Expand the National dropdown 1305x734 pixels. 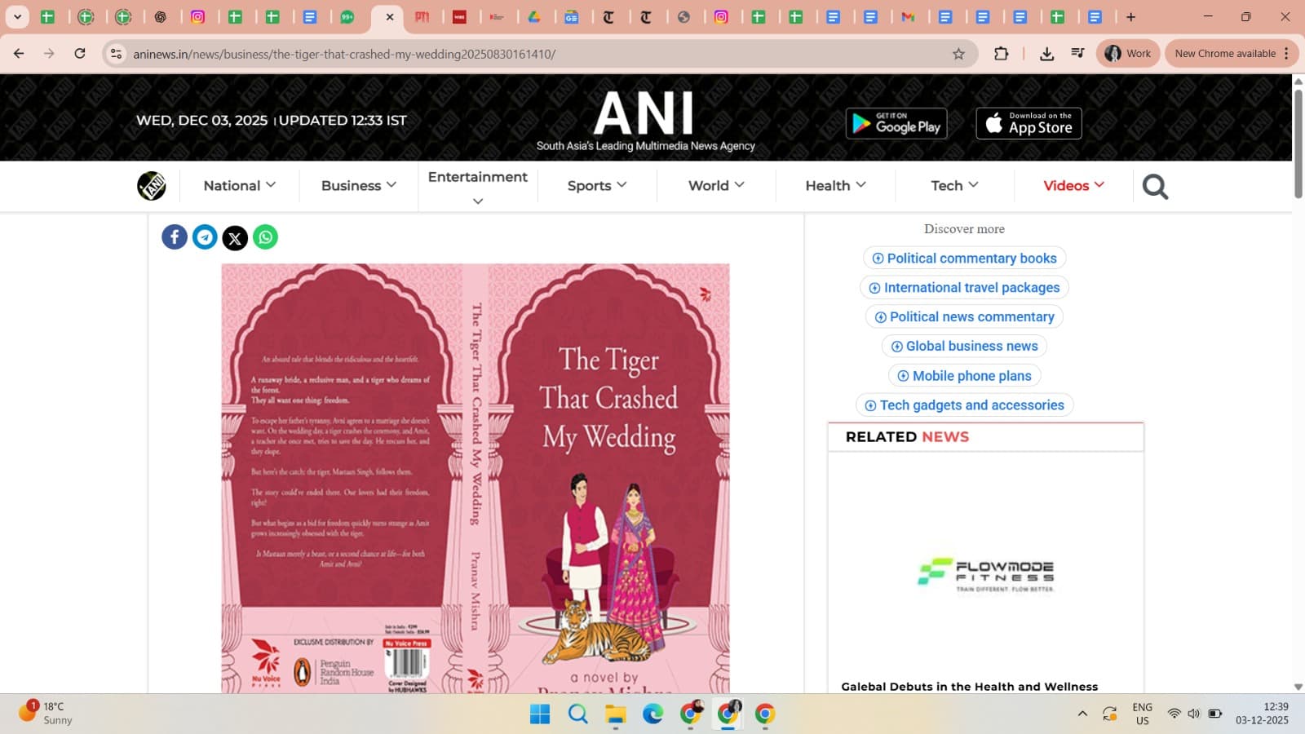[237, 185]
